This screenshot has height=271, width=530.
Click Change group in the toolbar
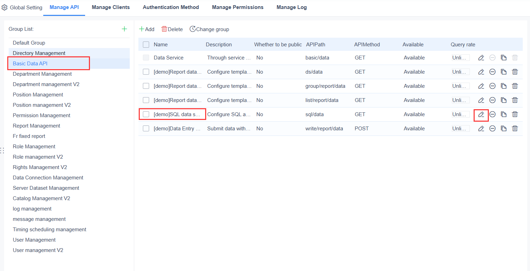[x=209, y=29]
